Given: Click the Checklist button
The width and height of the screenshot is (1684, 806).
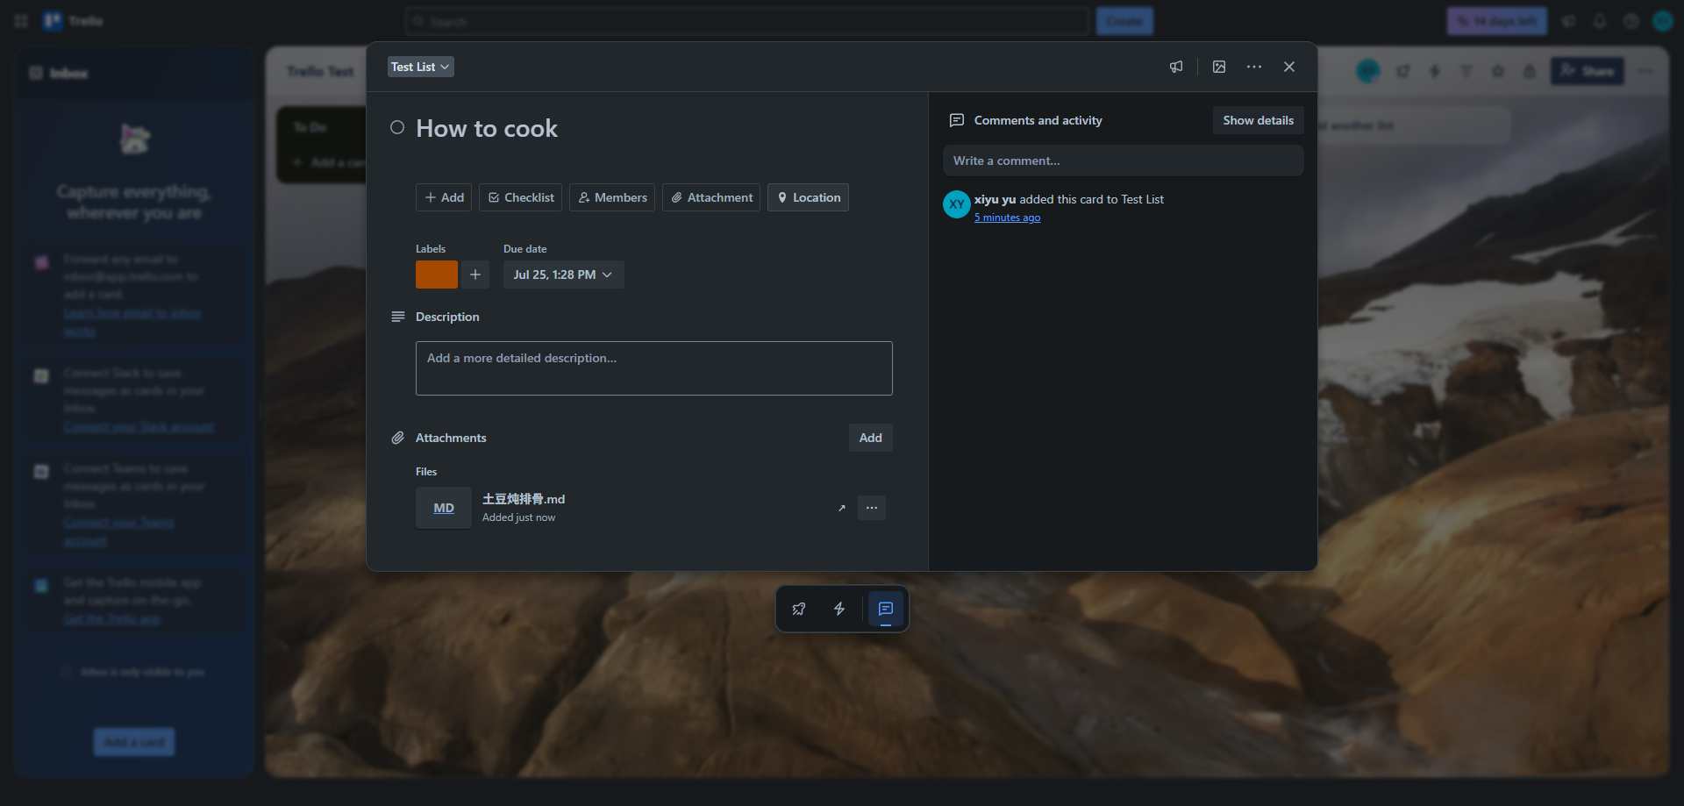Looking at the screenshot, I should tap(521, 197).
